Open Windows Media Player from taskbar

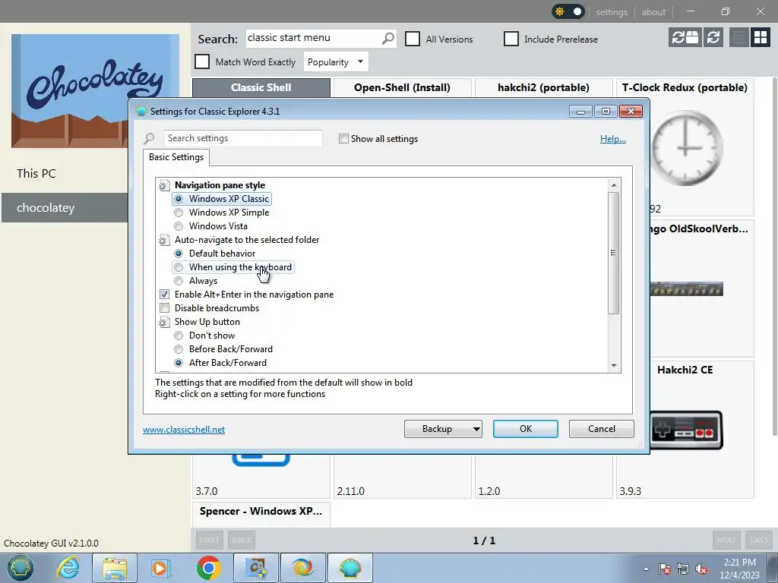click(x=160, y=568)
